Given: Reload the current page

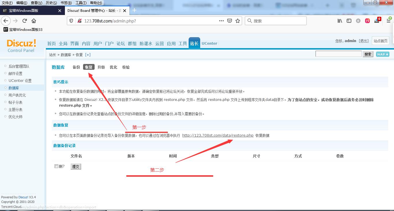Looking at the screenshot, I should tap(25, 21).
